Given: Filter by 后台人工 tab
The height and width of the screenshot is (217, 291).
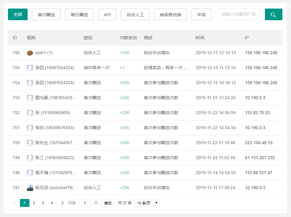Looking at the screenshot, I should [135, 14].
